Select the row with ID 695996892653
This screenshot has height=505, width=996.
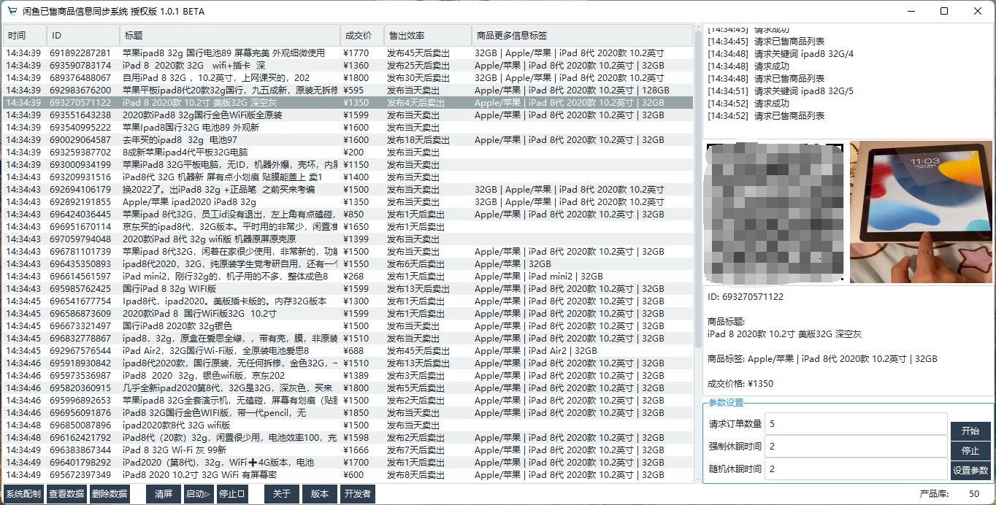point(348,400)
